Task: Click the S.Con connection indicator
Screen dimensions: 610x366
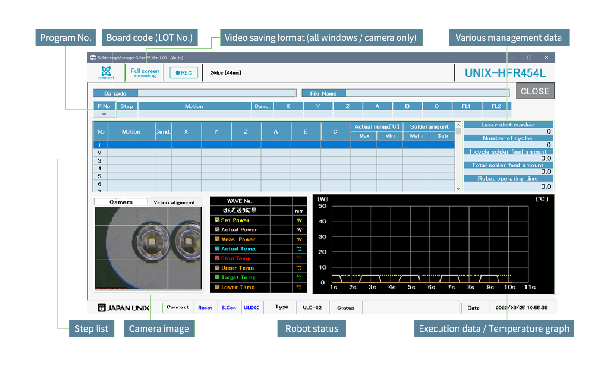Action: (229, 308)
